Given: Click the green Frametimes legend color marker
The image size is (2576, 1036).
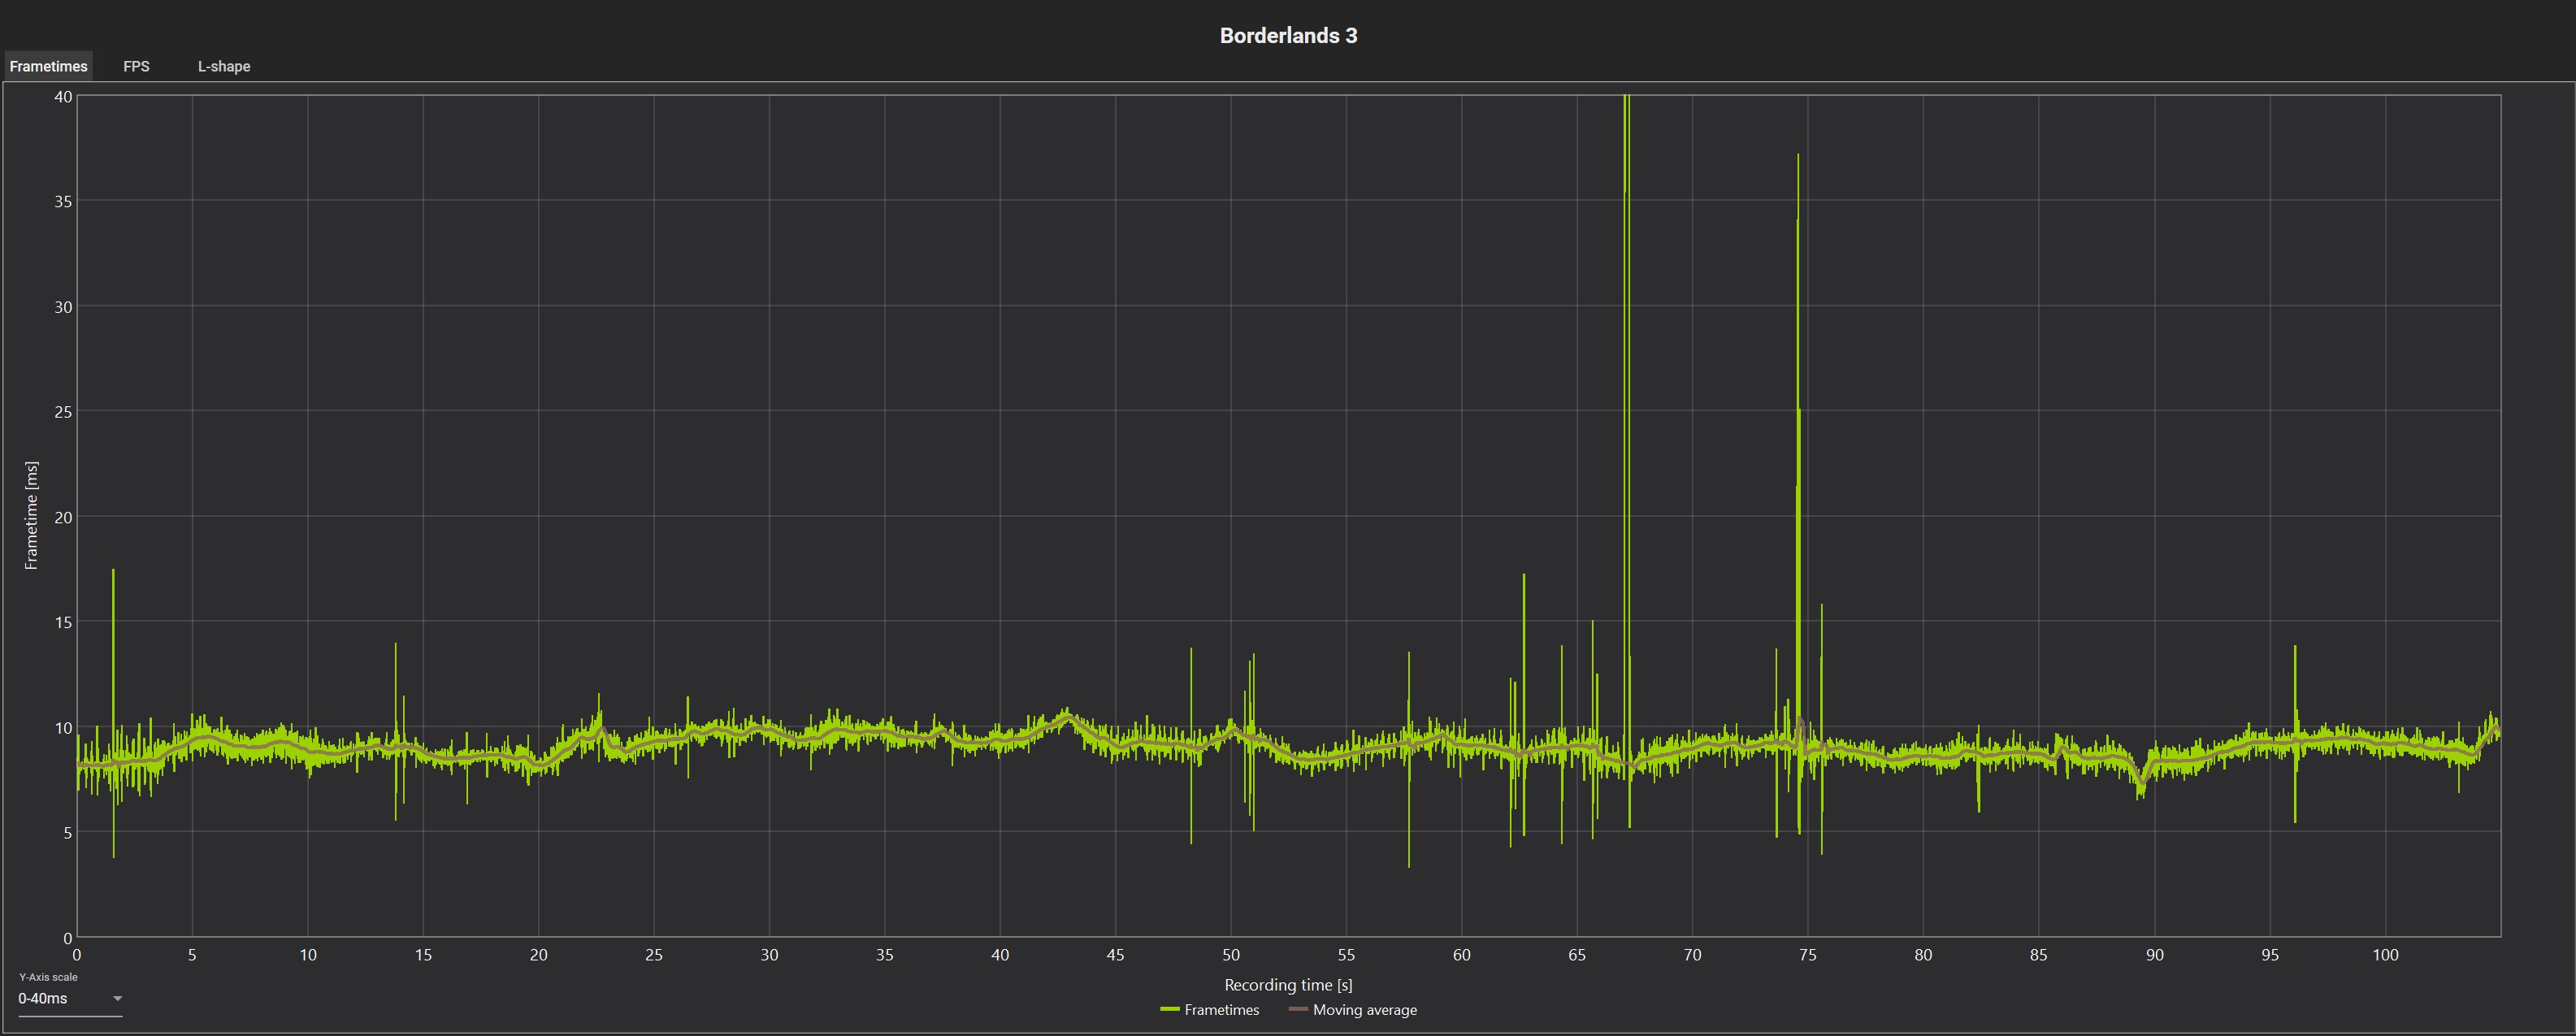Looking at the screenshot, I should [x=1169, y=1010].
